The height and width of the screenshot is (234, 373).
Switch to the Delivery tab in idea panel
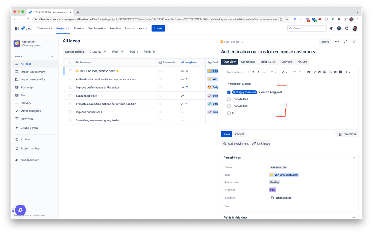pyautogui.click(x=286, y=62)
